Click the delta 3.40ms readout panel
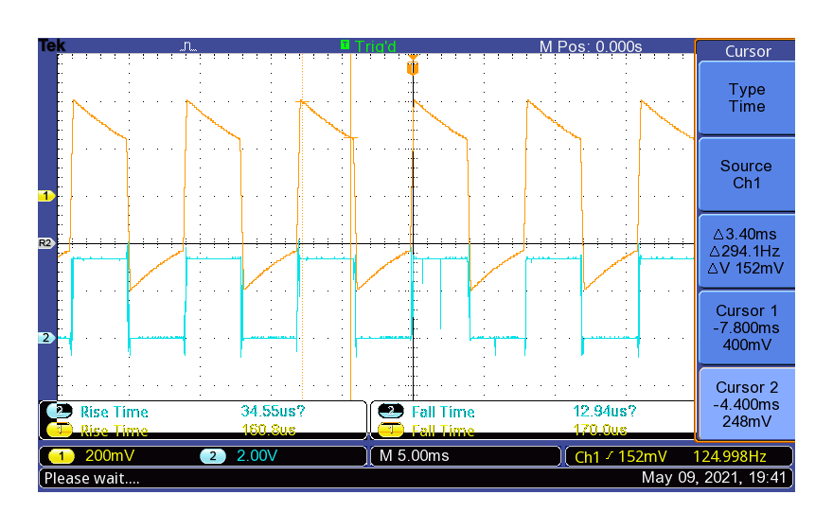The image size is (833, 530). click(x=746, y=251)
